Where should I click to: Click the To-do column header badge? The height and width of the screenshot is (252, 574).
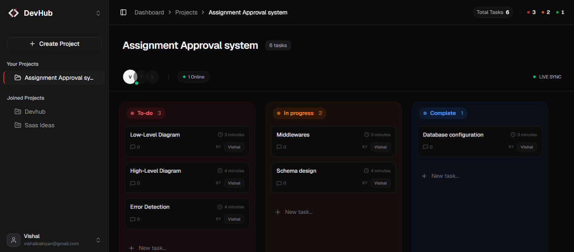(146, 113)
